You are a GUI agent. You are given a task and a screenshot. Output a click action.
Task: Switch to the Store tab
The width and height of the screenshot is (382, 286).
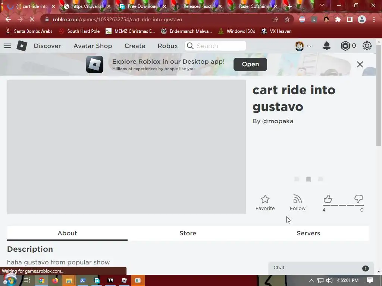click(x=188, y=233)
